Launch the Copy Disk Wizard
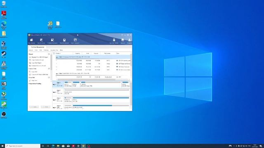The height and width of the screenshot is (148, 264). [35, 63]
